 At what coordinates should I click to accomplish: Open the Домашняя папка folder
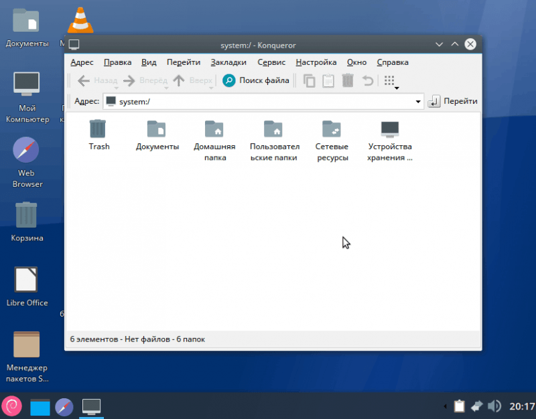(214, 140)
